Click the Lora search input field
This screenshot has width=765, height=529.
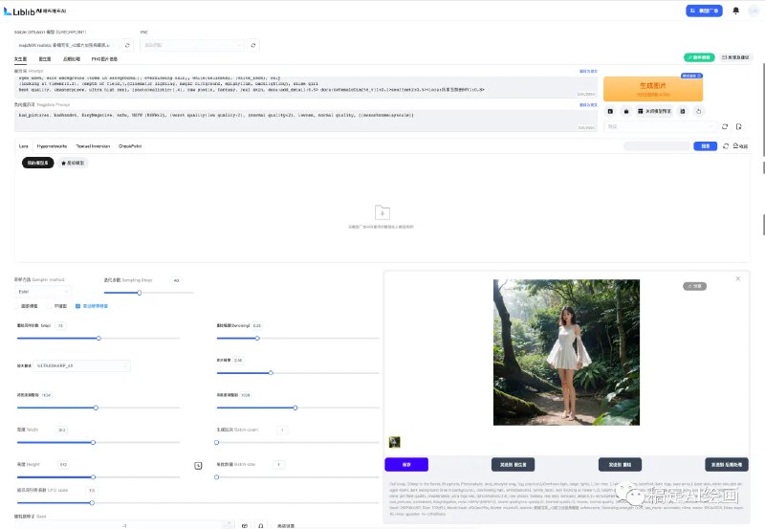point(657,146)
